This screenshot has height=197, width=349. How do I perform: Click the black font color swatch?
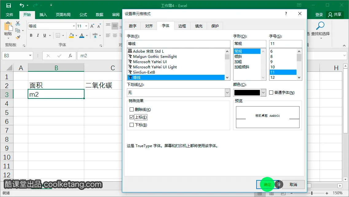(x=247, y=92)
